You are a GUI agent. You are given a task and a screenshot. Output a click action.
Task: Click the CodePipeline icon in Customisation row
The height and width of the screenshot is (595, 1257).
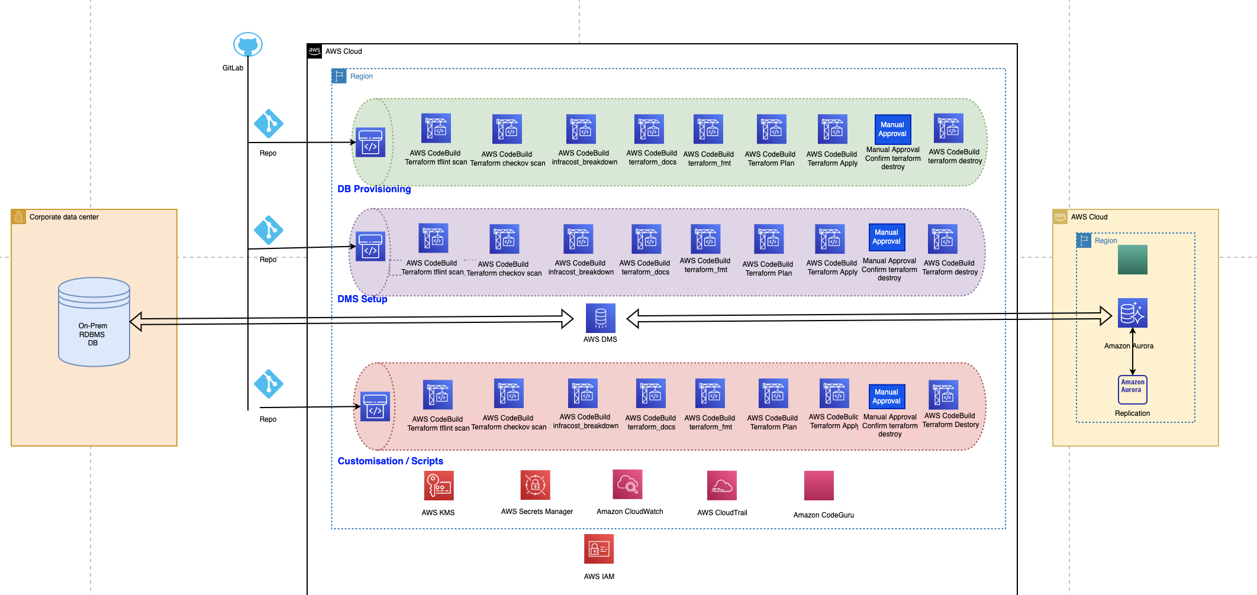click(x=375, y=406)
